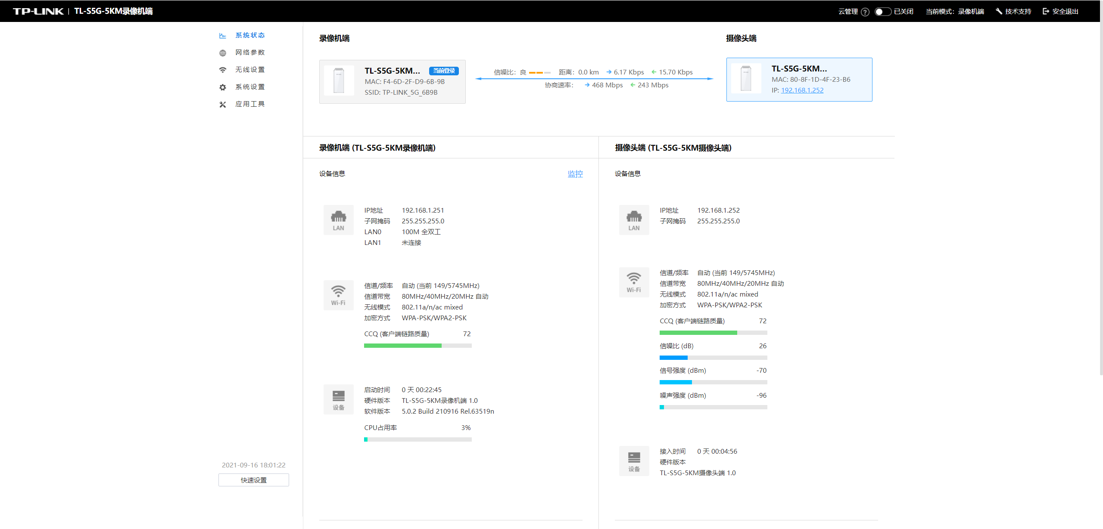
Task: Toggle the cloud management switch
Action: (882, 12)
